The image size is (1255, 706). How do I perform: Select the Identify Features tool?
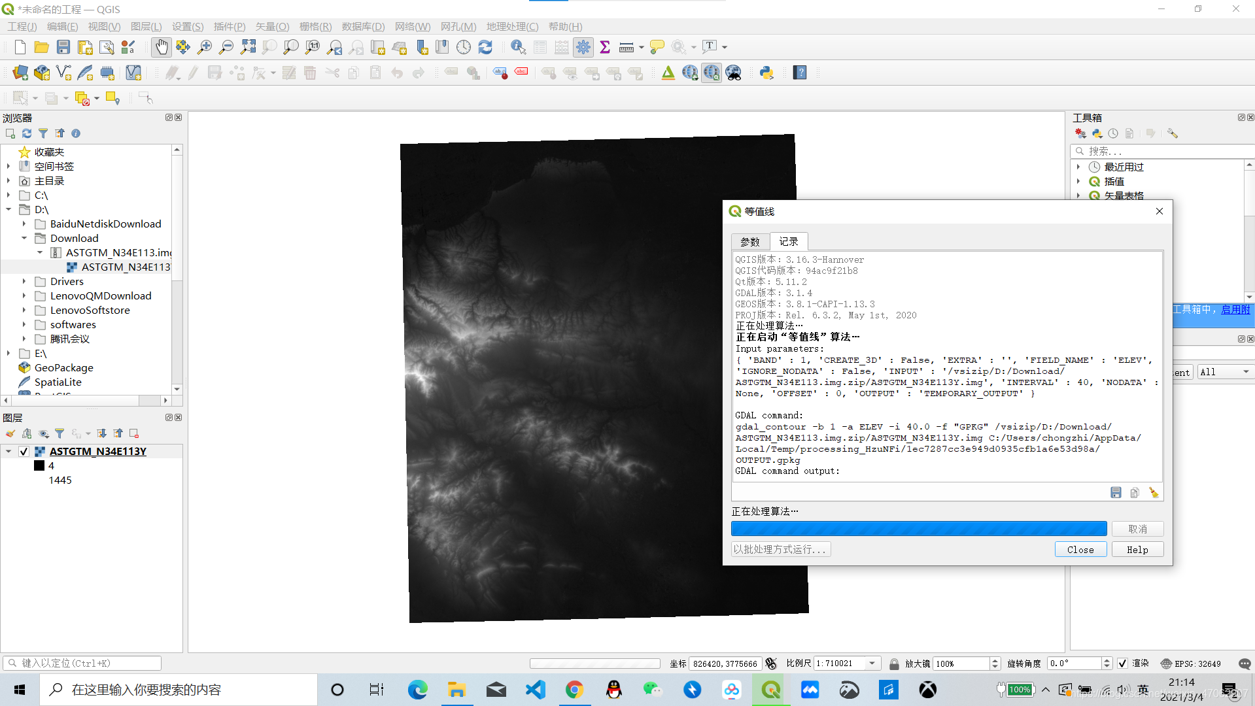coord(518,47)
